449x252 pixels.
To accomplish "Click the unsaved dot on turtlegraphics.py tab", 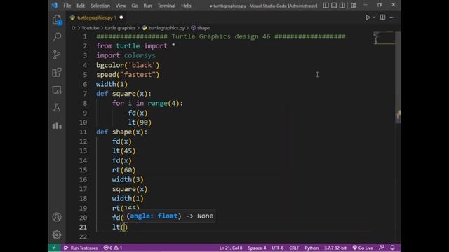I will click(x=121, y=17).
